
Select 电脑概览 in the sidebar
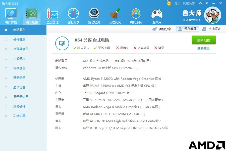pos(23,30)
